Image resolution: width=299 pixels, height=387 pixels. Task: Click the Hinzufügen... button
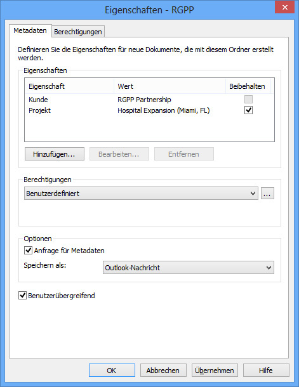coord(55,154)
